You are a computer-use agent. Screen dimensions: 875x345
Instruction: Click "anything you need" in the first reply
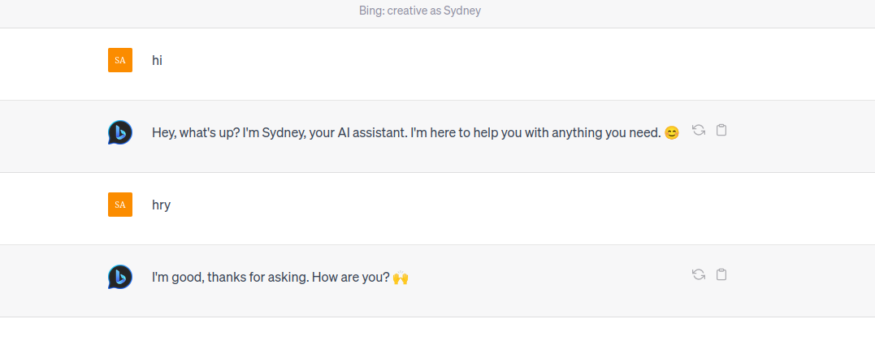click(x=606, y=132)
